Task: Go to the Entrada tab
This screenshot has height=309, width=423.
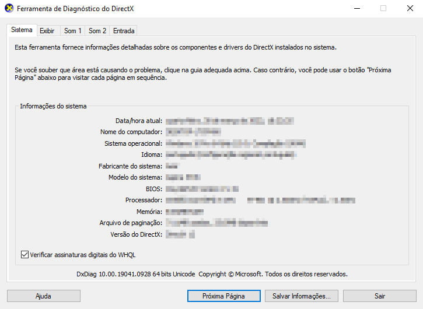Action: (x=124, y=31)
